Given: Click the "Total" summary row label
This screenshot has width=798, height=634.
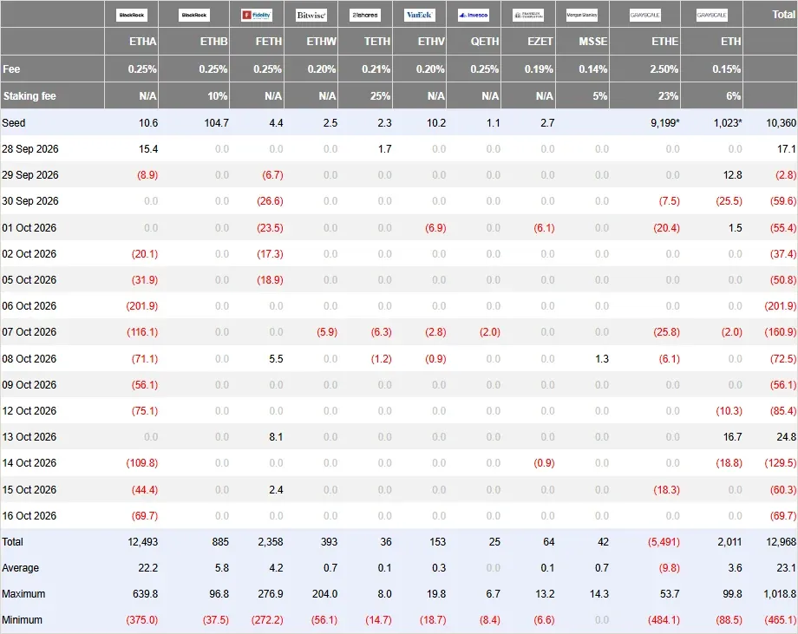Looking at the screenshot, I should (13, 541).
